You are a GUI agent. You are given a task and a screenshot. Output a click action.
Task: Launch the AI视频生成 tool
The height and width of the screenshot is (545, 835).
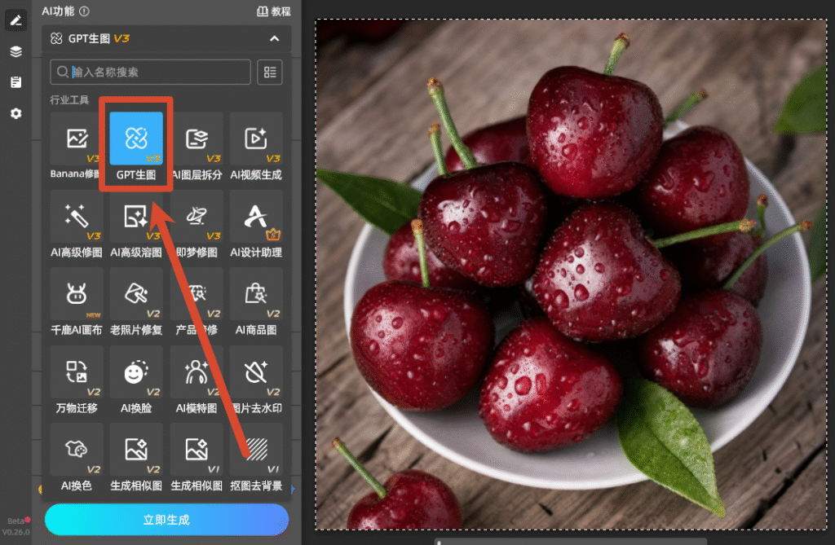pyautogui.click(x=256, y=147)
